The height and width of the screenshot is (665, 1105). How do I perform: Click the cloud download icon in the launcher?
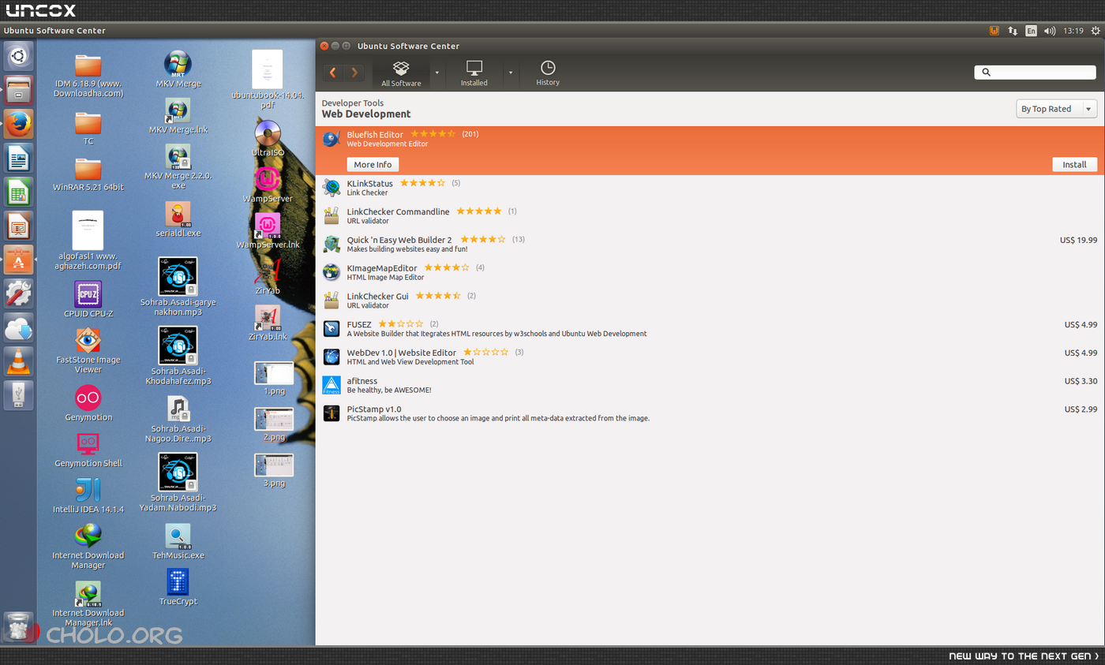tap(18, 327)
